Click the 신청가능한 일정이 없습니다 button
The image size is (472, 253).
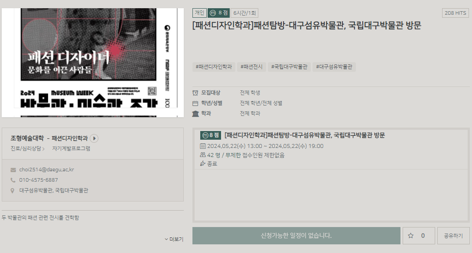(296, 236)
